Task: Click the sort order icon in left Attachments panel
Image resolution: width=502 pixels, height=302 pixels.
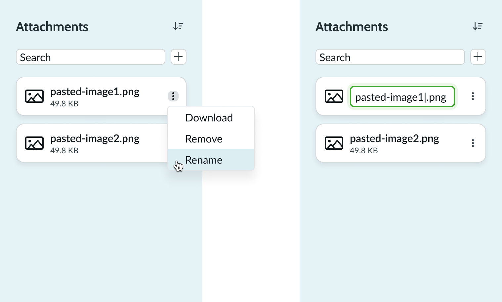Action: (178, 26)
